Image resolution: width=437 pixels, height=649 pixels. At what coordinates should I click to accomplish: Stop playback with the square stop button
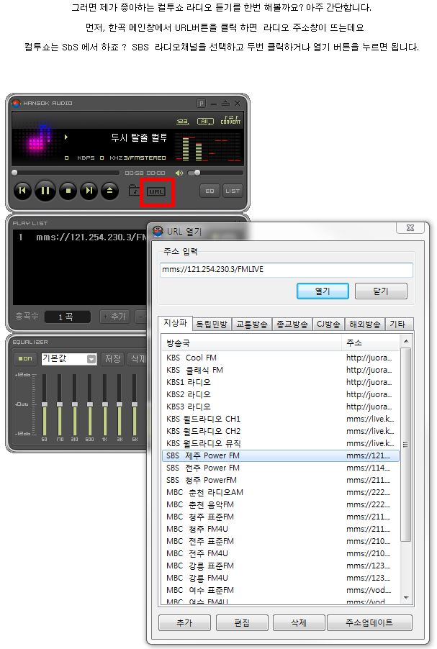[68, 191]
